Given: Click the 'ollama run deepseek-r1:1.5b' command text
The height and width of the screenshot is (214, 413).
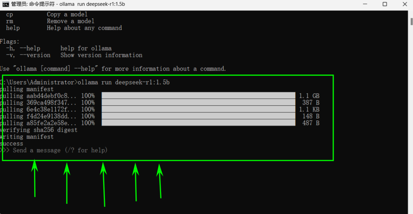Looking at the screenshot, I should [124, 82].
